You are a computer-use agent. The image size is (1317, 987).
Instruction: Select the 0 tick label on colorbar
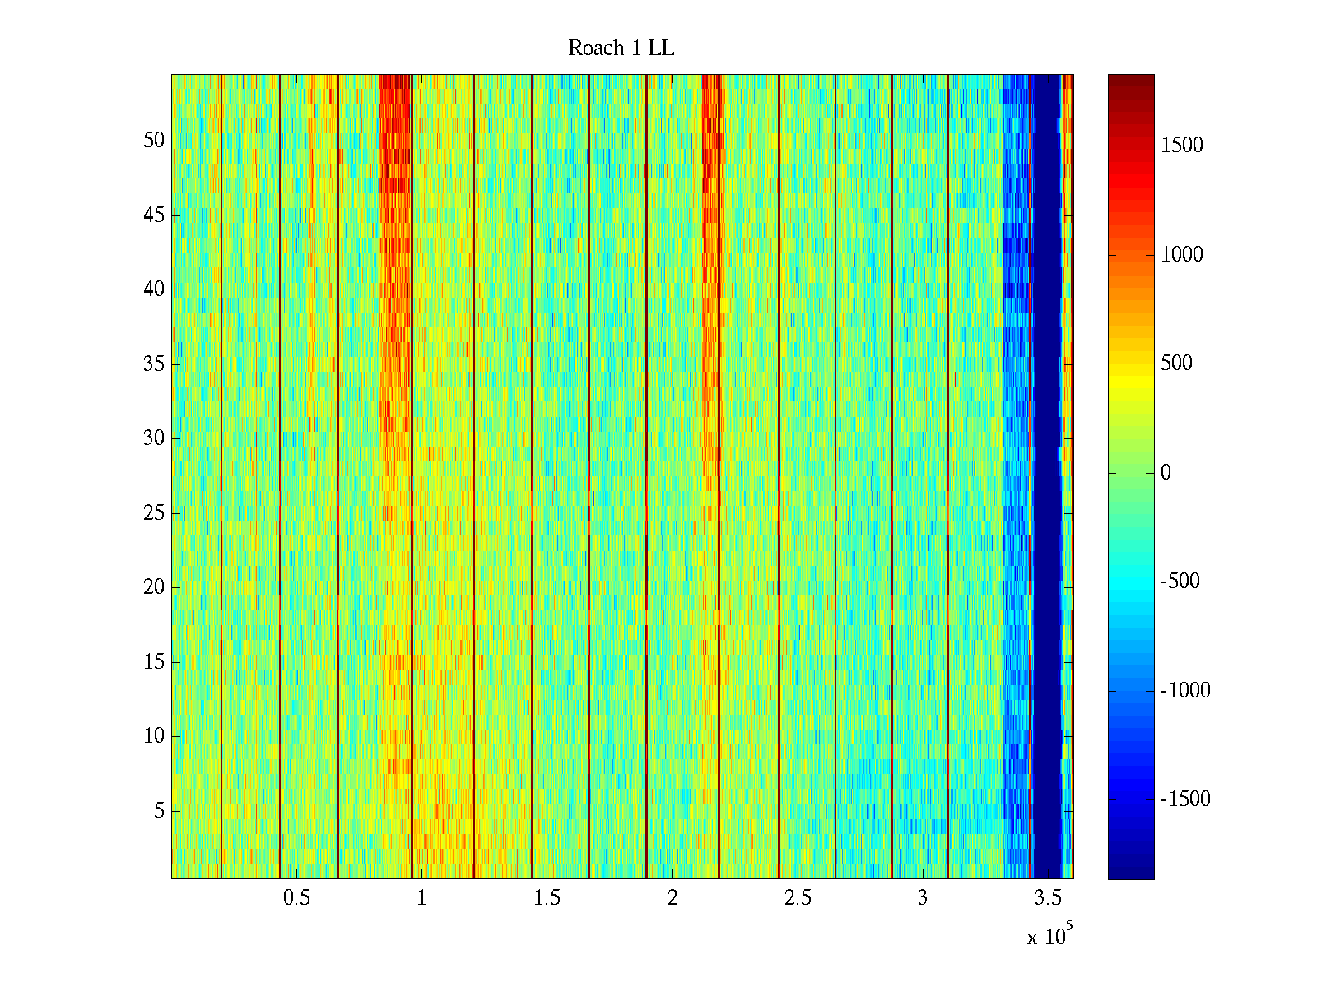[x=1166, y=473]
